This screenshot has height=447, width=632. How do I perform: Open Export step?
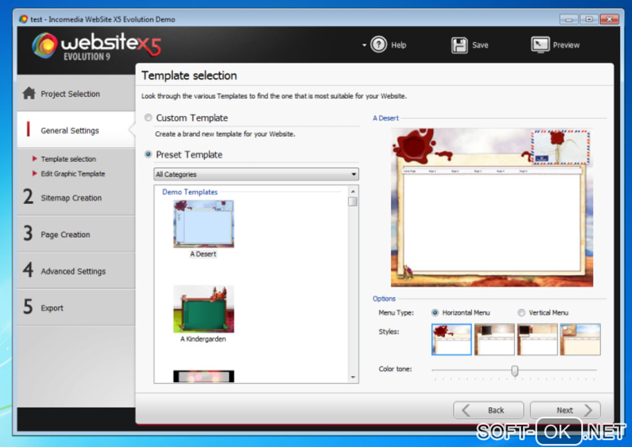[76, 307]
